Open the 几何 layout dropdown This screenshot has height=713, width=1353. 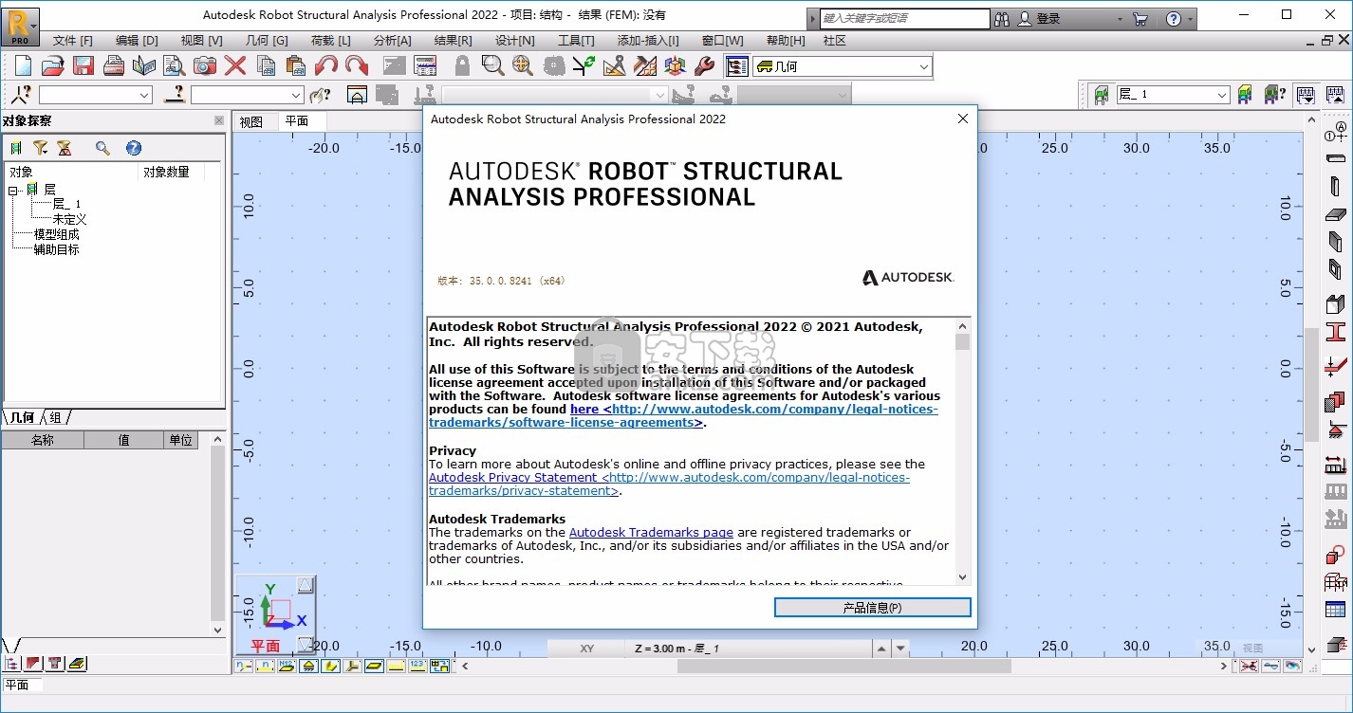(923, 66)
